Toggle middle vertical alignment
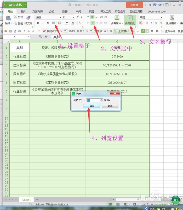The width and height of the screenshot is (183, 210). tap(92, 17)
